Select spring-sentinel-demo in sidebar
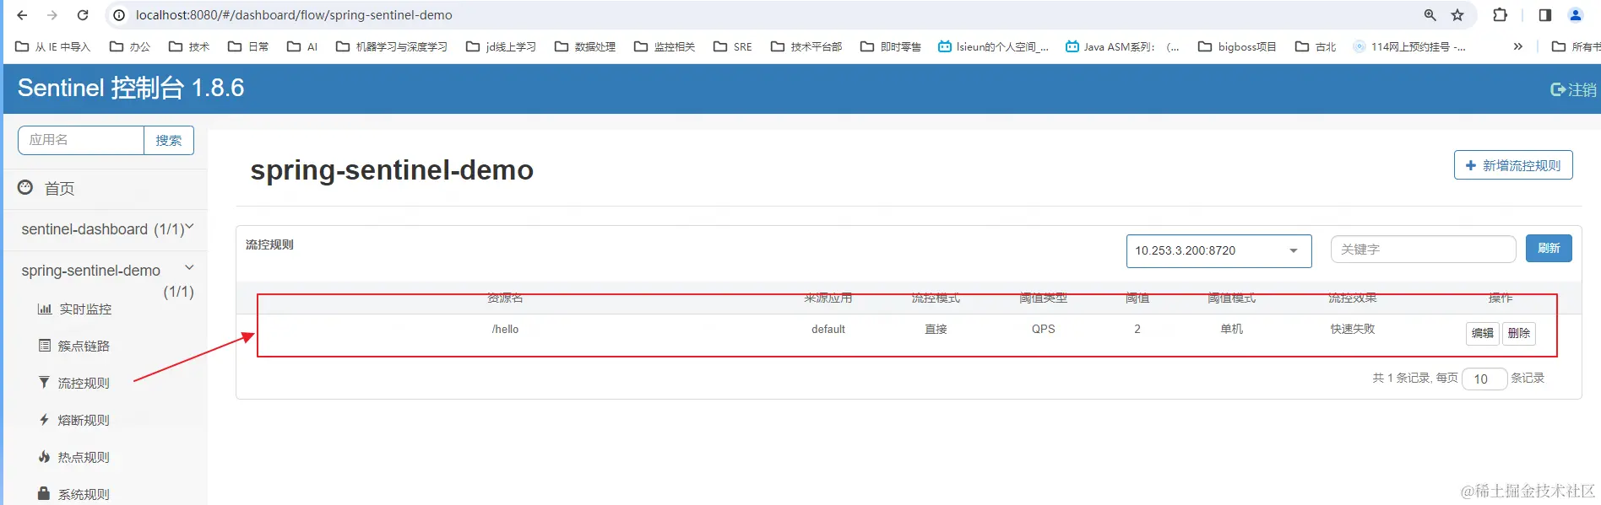Image resolution: width=1601 pixels, height=505 pixels. (90, 271)
